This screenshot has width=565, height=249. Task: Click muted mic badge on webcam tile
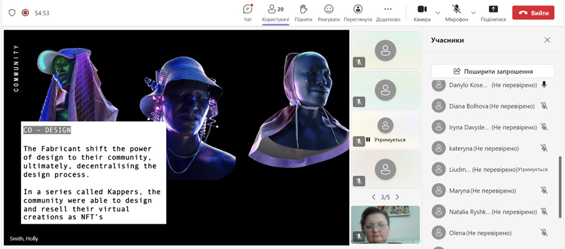pyautogui.click(x=359, y=237)
